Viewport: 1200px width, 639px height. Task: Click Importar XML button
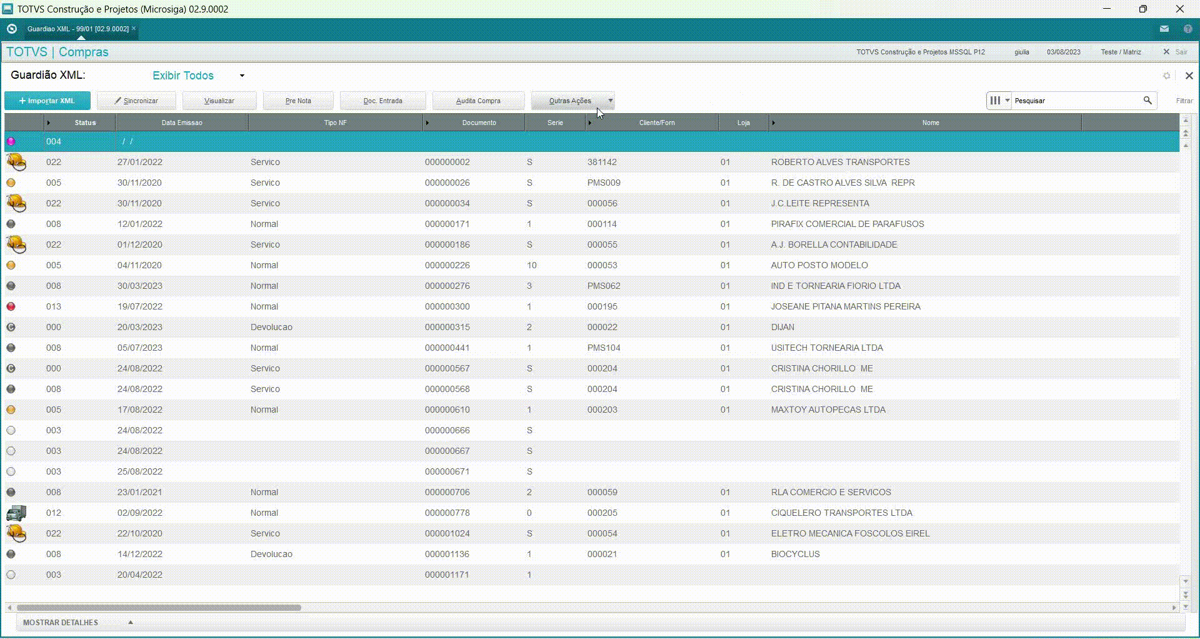(x=47, y=101)
